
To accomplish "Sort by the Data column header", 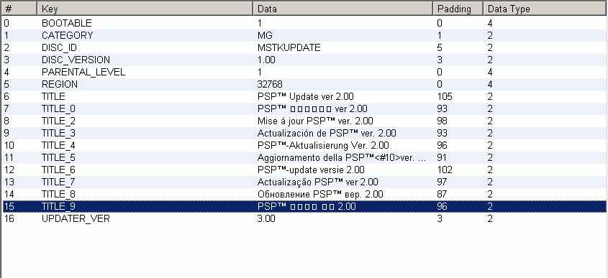I will [342, 9].
